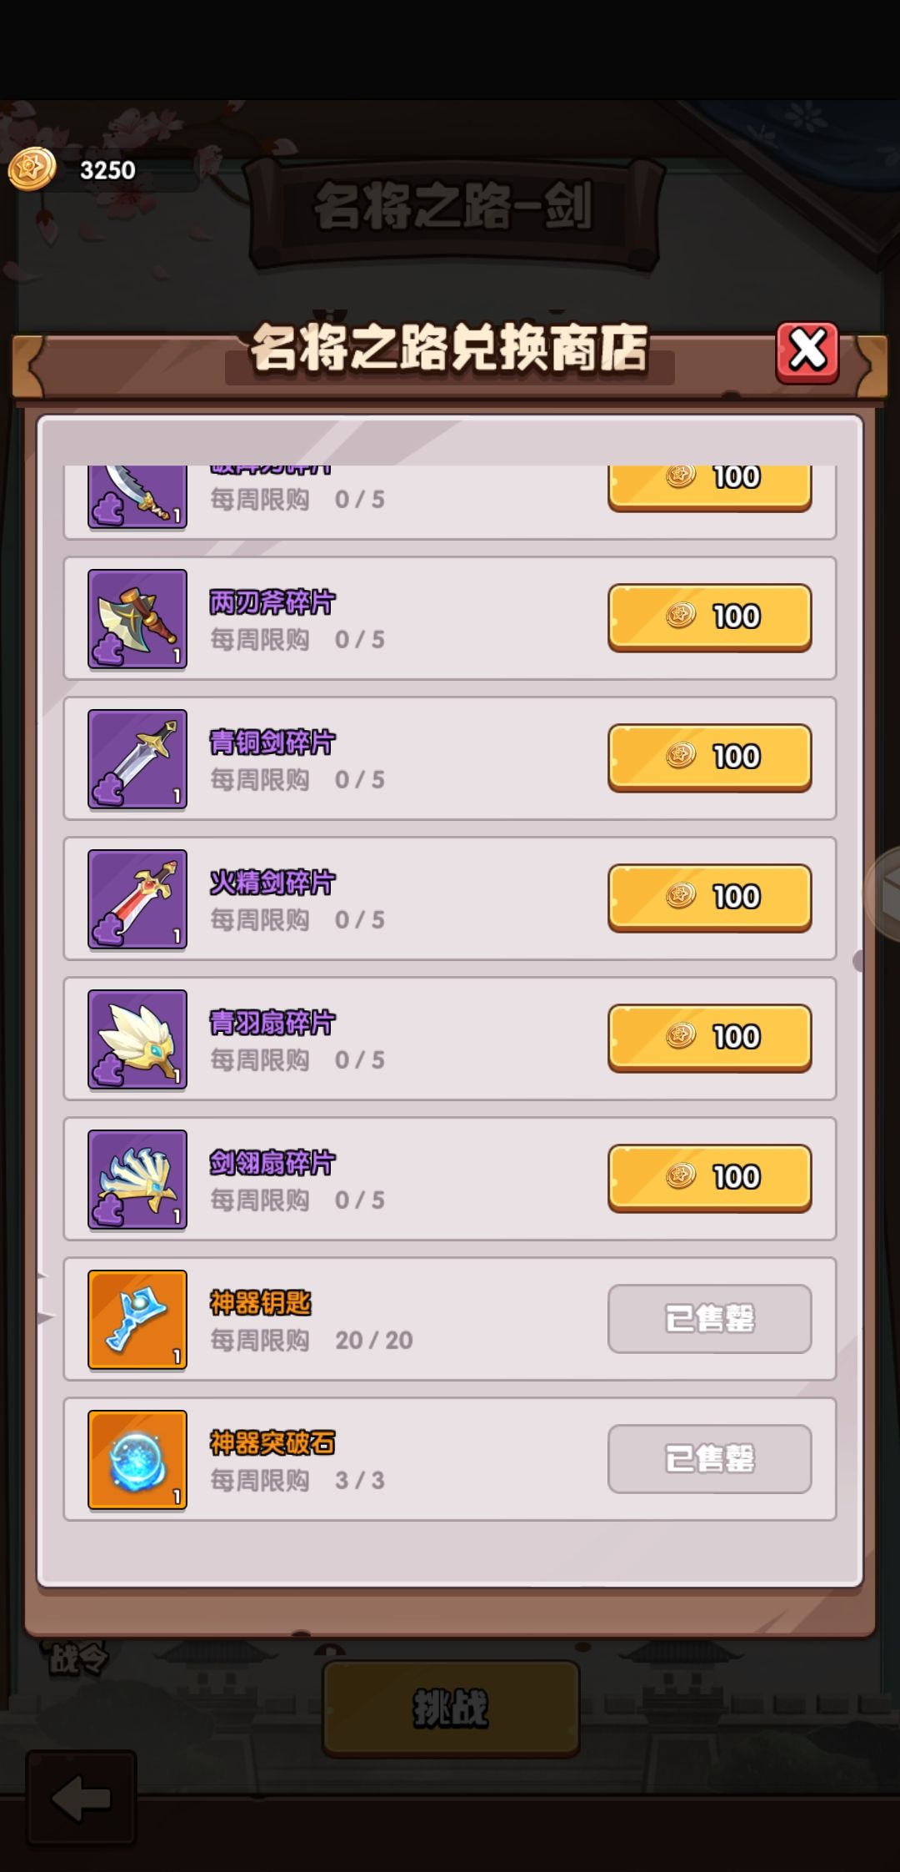This screenshot has height=1872, width=900.
Task: Tap the 神器突破石 orb item icon
Action: point(137,1460)
